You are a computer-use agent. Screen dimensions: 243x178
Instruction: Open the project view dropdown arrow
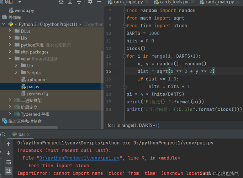coord(20,2)
